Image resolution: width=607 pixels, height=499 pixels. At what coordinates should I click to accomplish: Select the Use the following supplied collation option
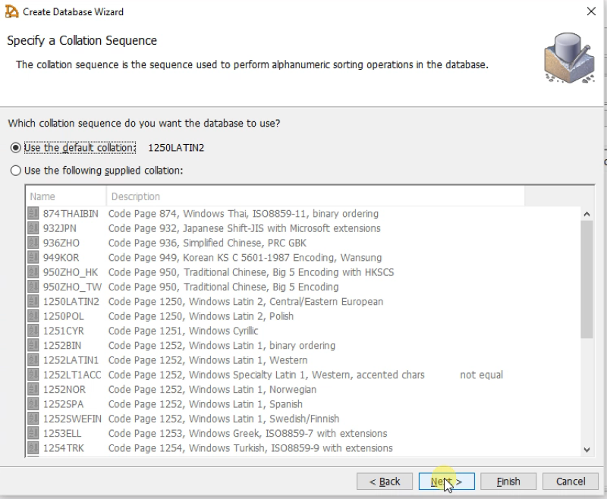tap(16, 171)
